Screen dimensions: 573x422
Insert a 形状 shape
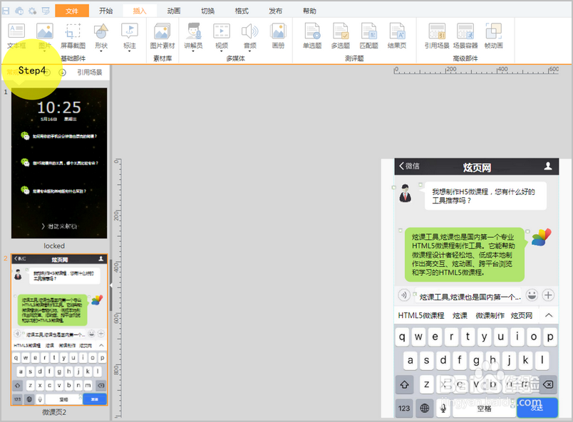pos(101,36)
